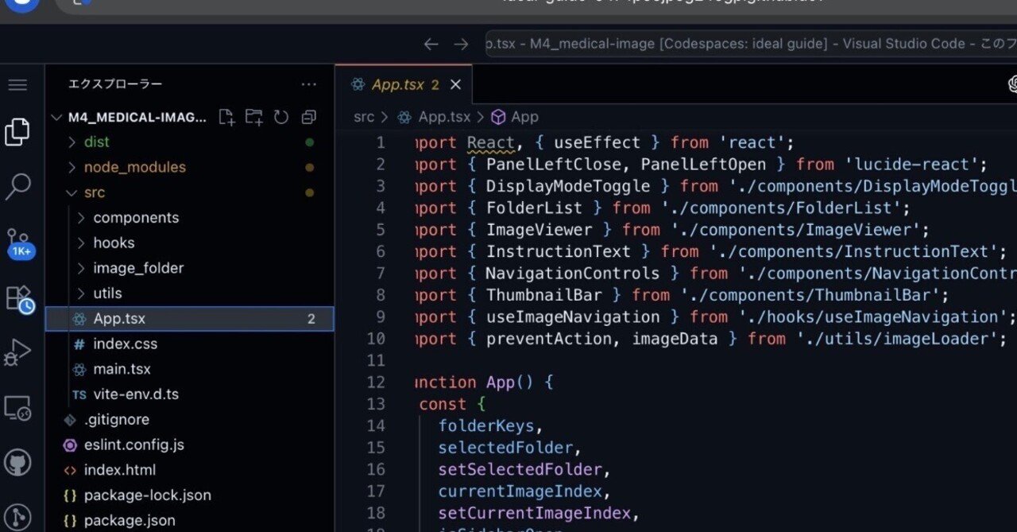Viewport: 1017px width, 532px height.
Task: Create a new folder in the Explorer
Action: [253, 117]
